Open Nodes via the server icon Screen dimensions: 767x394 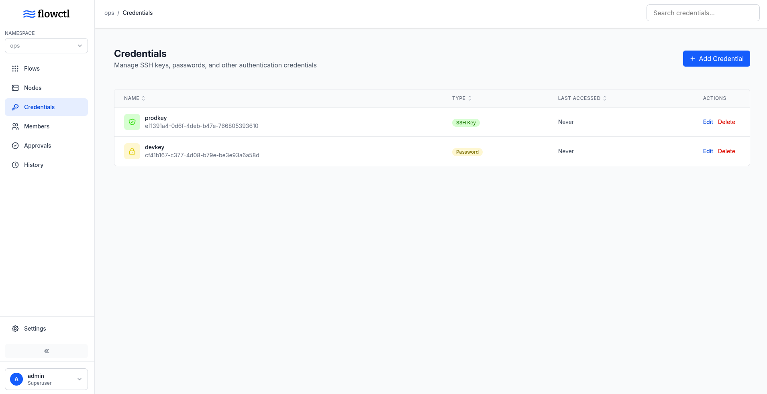pyautogui.click(x=15, y=88)
